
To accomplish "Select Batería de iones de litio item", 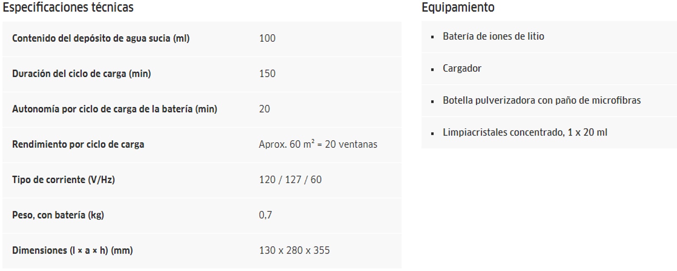I will 494,37.
